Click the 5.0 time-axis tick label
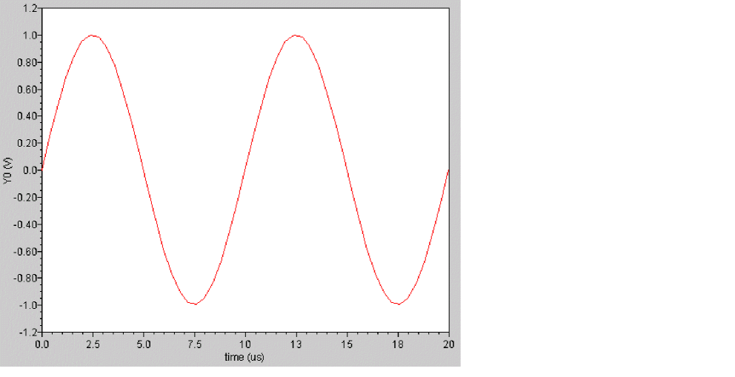Viewport: 735px width, 377px height. [x=144, y=344]
